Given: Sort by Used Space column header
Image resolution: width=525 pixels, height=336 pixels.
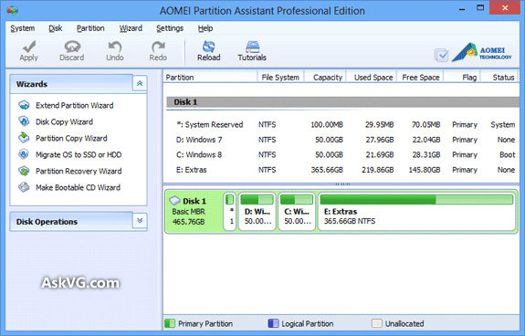Looking at the screenshot, I should click(x=372, y=78).
